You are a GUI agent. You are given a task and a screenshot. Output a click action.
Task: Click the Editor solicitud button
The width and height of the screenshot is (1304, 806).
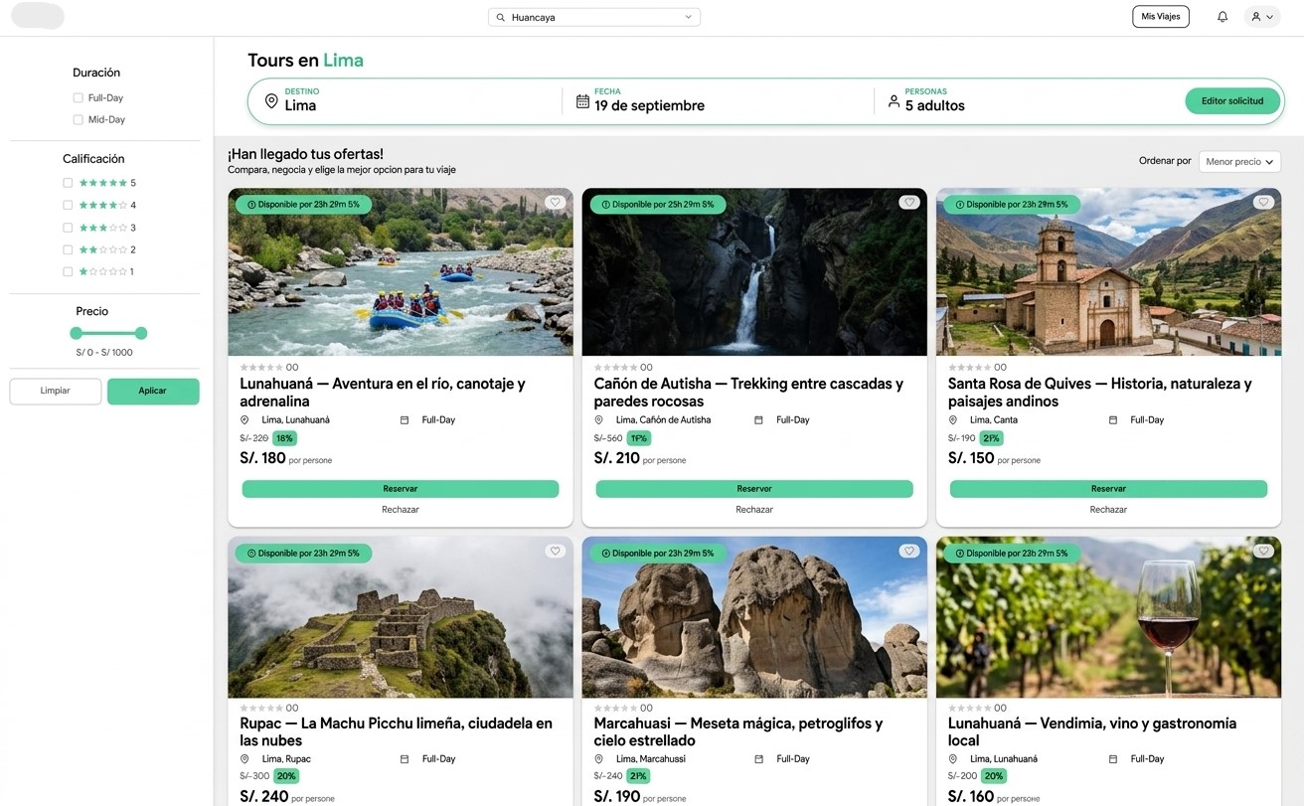click(1232, 101)
